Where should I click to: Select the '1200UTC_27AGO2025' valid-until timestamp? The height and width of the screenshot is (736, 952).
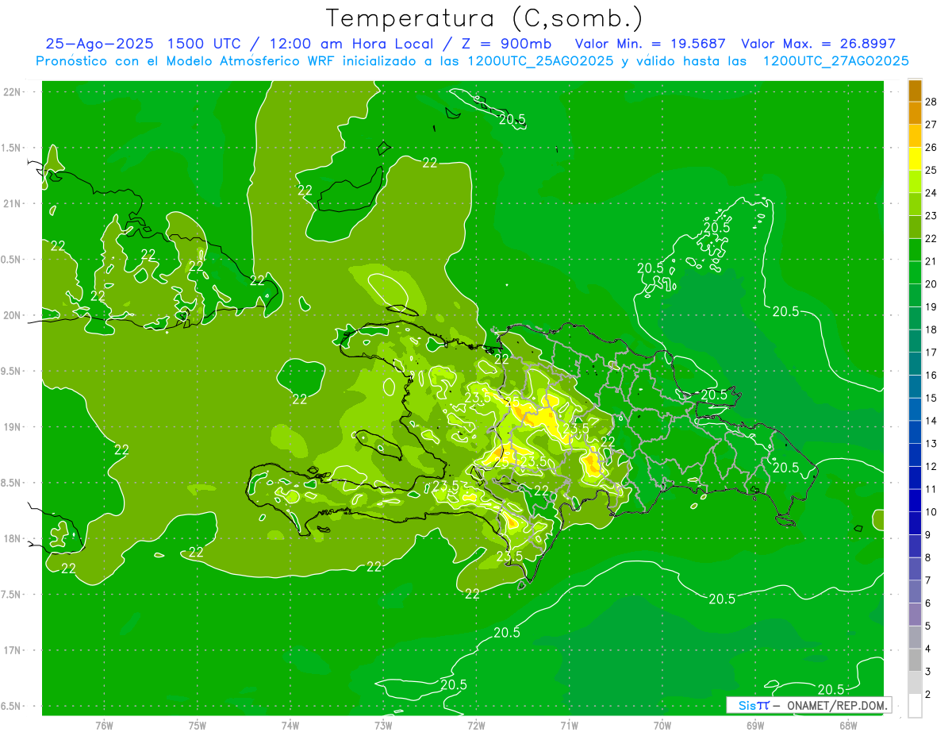pyautogui.click(x=835, y=61)
